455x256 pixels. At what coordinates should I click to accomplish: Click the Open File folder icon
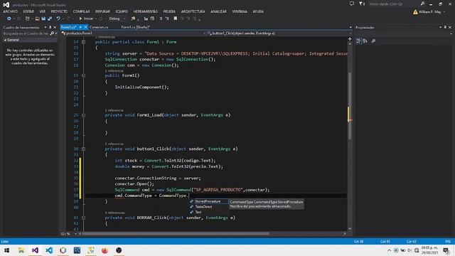pos(37,18)
